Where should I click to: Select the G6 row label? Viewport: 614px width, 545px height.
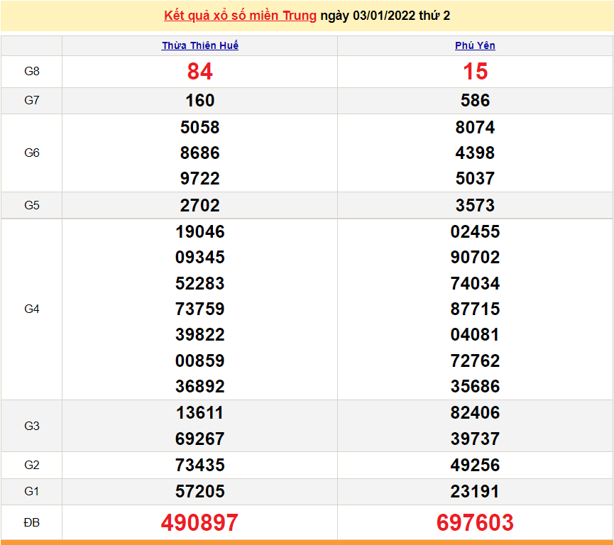[x=31, y=153]
